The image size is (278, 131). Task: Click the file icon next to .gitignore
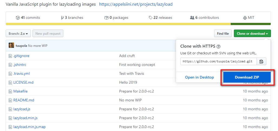pos(10,56)
